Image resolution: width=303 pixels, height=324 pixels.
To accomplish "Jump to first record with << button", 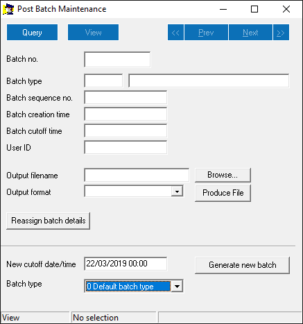I will pos(175,33).
